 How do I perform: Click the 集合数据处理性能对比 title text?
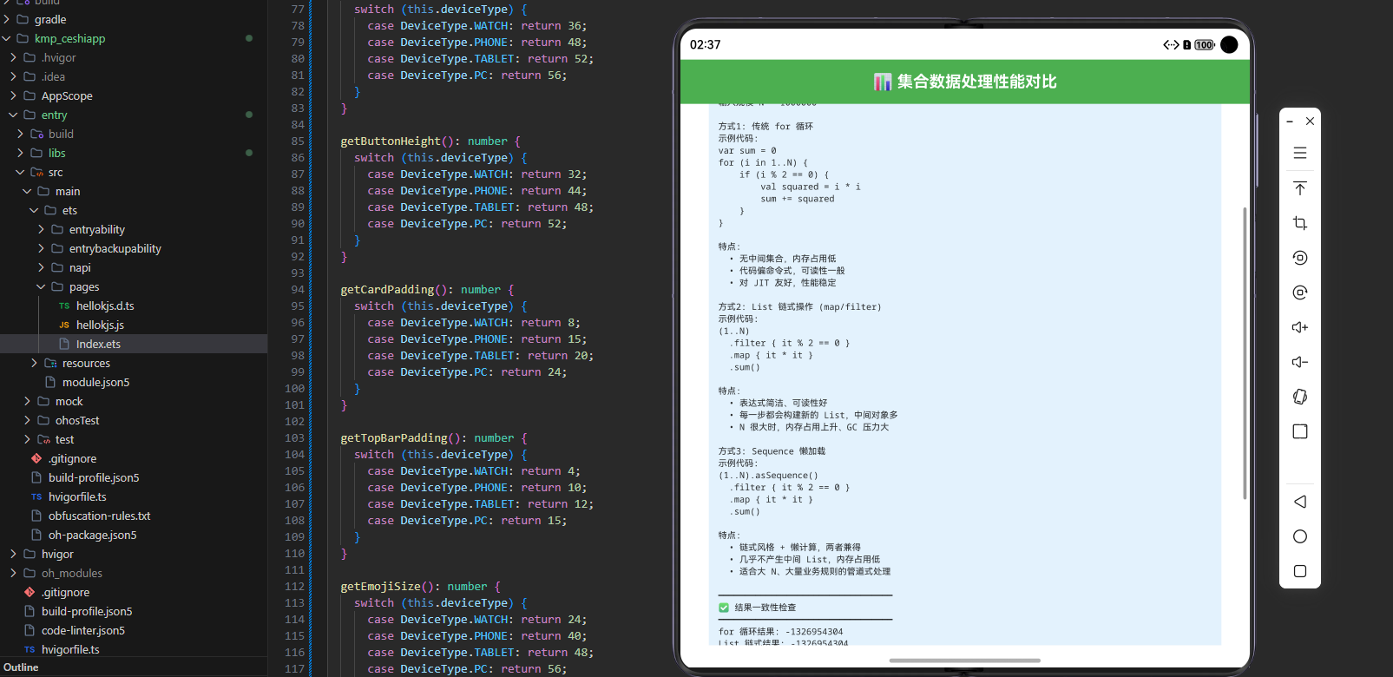[x=976, y=82]
